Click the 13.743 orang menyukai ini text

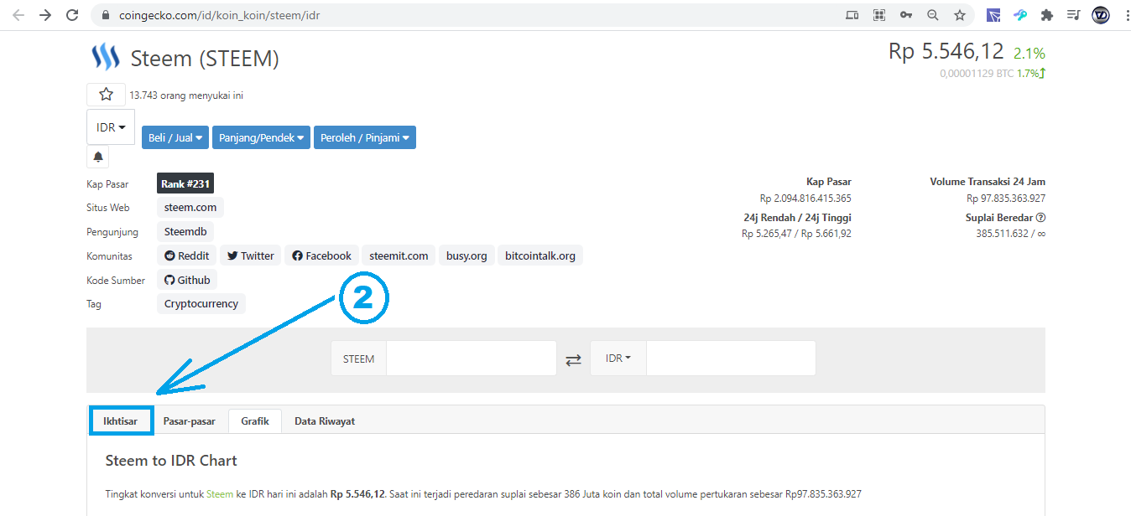click(186, 95)
